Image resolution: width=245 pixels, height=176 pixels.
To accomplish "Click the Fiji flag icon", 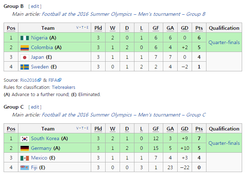I will 24,167.
